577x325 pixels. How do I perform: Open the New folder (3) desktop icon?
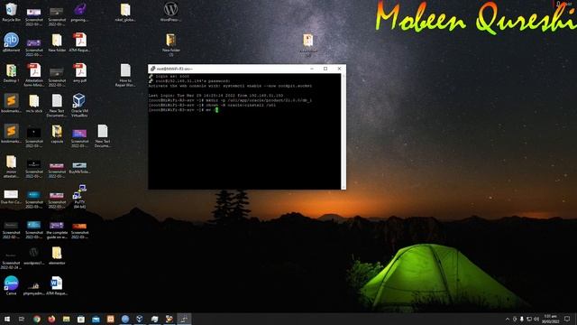pyautogui.click(x=170, y=44)
